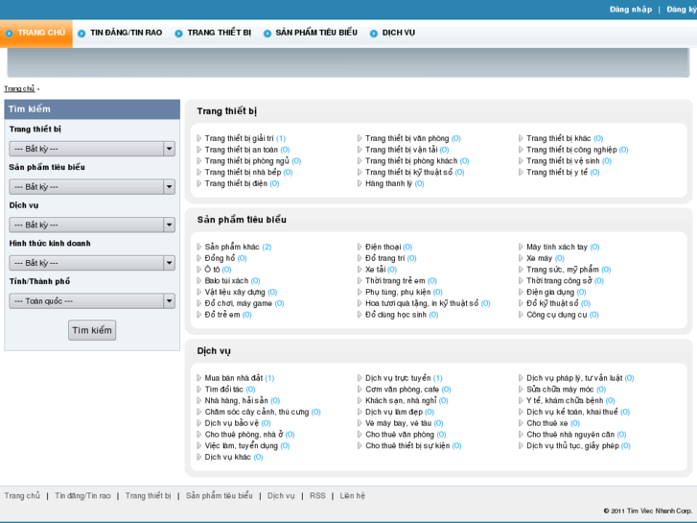The width and height of the screenshot is (697, 523).
Task: Expand the Hình thức kinh doanh dropdown
Action: [x=92, y=263]
